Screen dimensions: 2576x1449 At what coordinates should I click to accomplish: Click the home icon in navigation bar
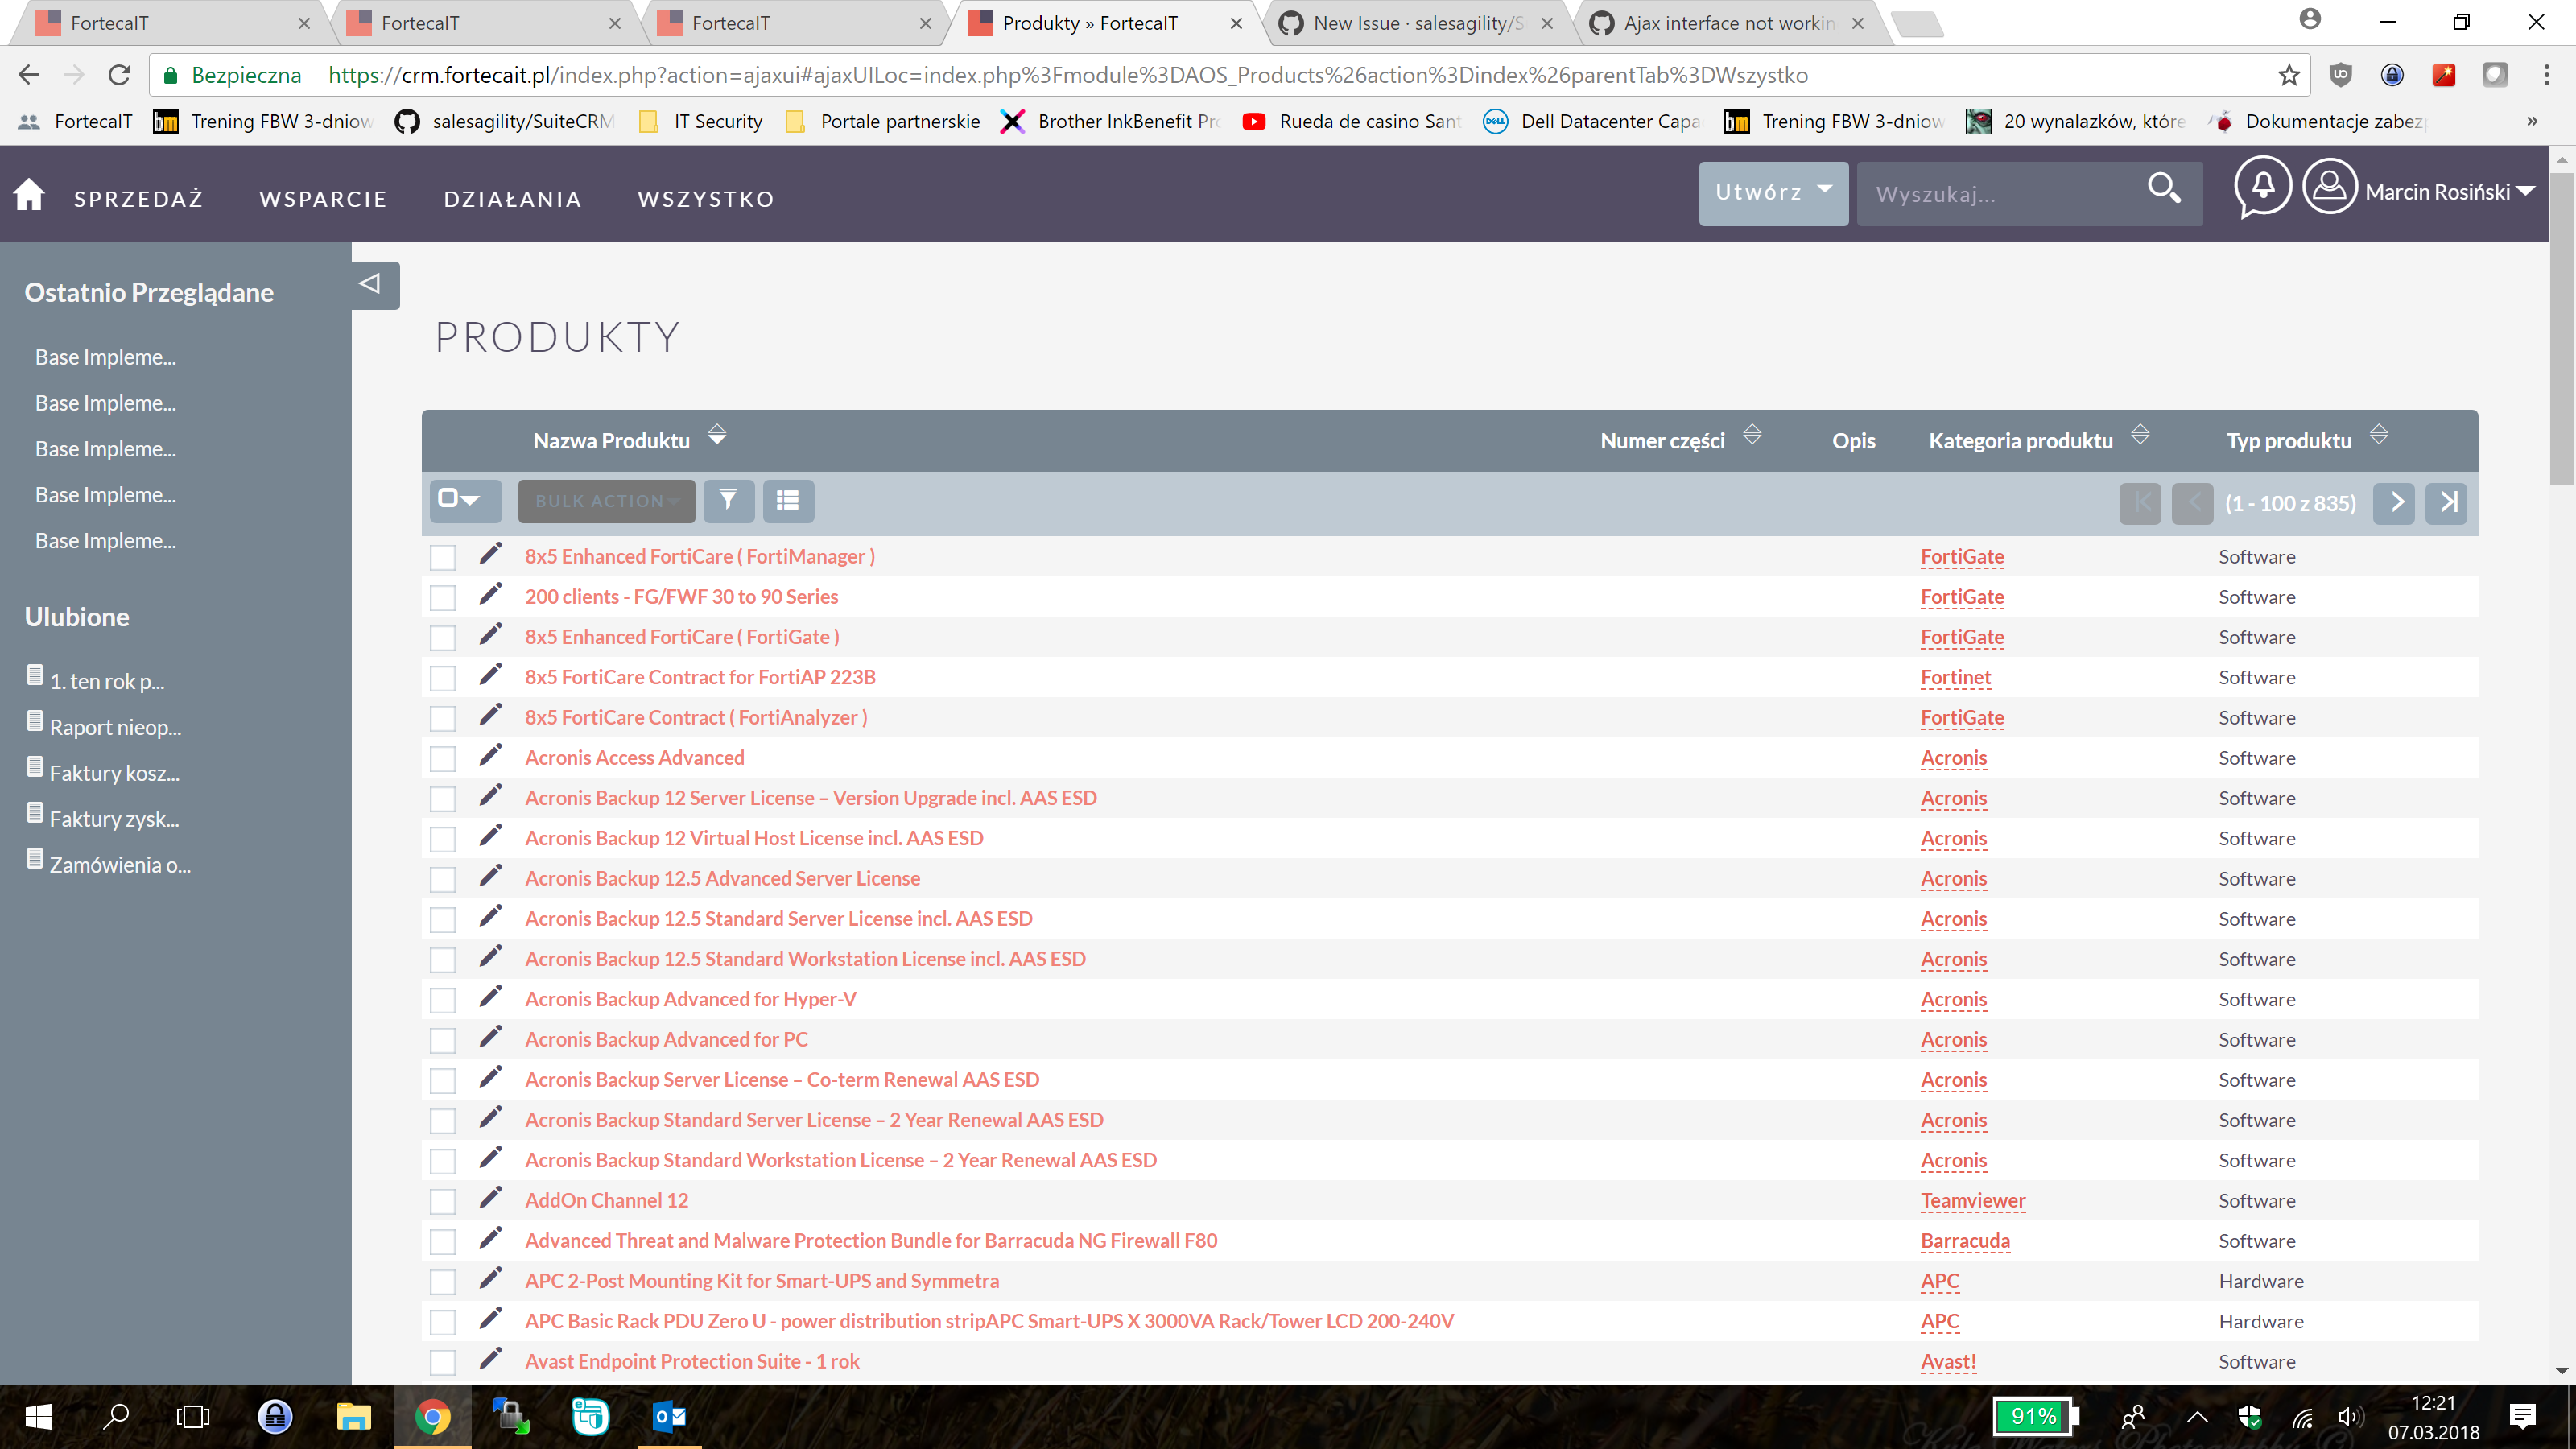coord(29,194)
